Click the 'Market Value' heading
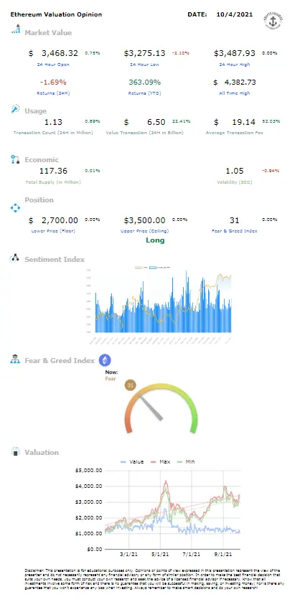 [48, 32]
